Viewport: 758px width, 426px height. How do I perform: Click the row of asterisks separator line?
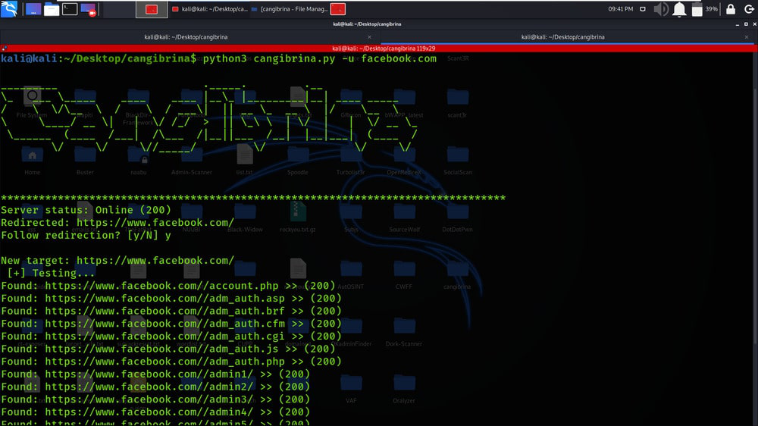point(253,198)
